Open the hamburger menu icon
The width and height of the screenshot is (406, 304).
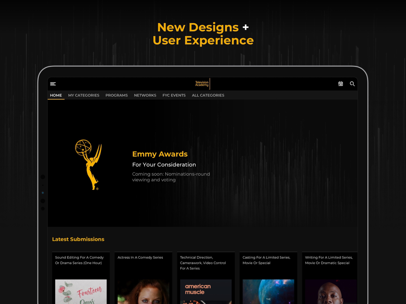pos(53,84)
